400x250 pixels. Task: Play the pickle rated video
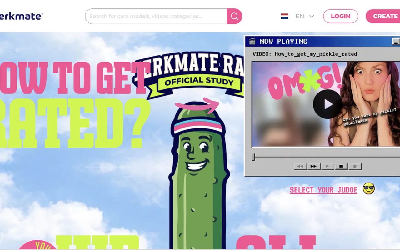click(x=327, y=104)
